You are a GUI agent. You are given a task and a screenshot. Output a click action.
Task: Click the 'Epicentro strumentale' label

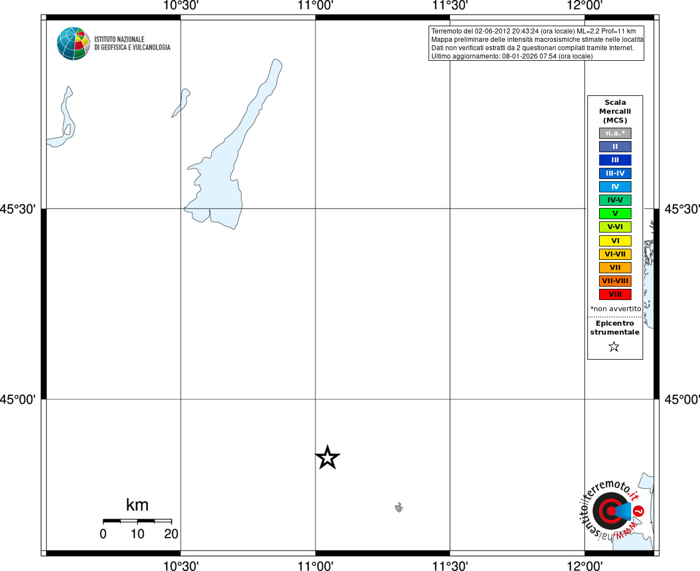tap(615, 328)
